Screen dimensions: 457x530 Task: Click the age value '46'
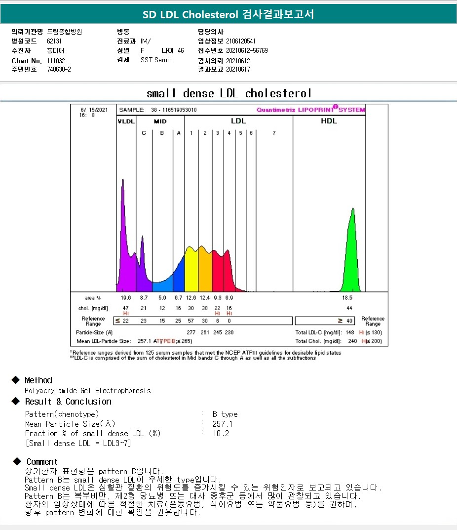(x=181, y=51)
